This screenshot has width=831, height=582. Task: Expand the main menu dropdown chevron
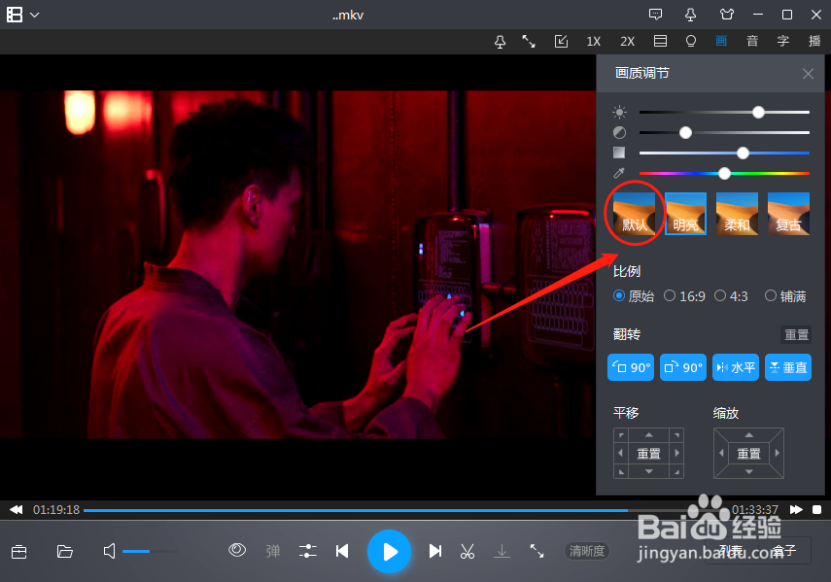pos(34,15)
